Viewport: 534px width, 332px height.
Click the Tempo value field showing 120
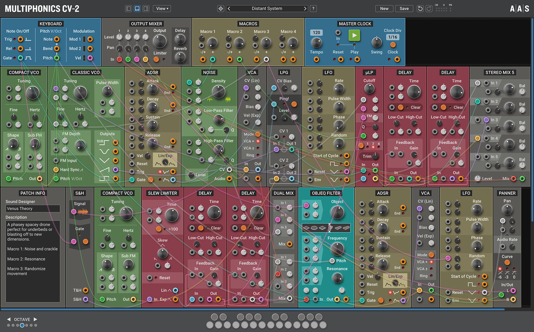pyautogui.click(x=316, y=33)
